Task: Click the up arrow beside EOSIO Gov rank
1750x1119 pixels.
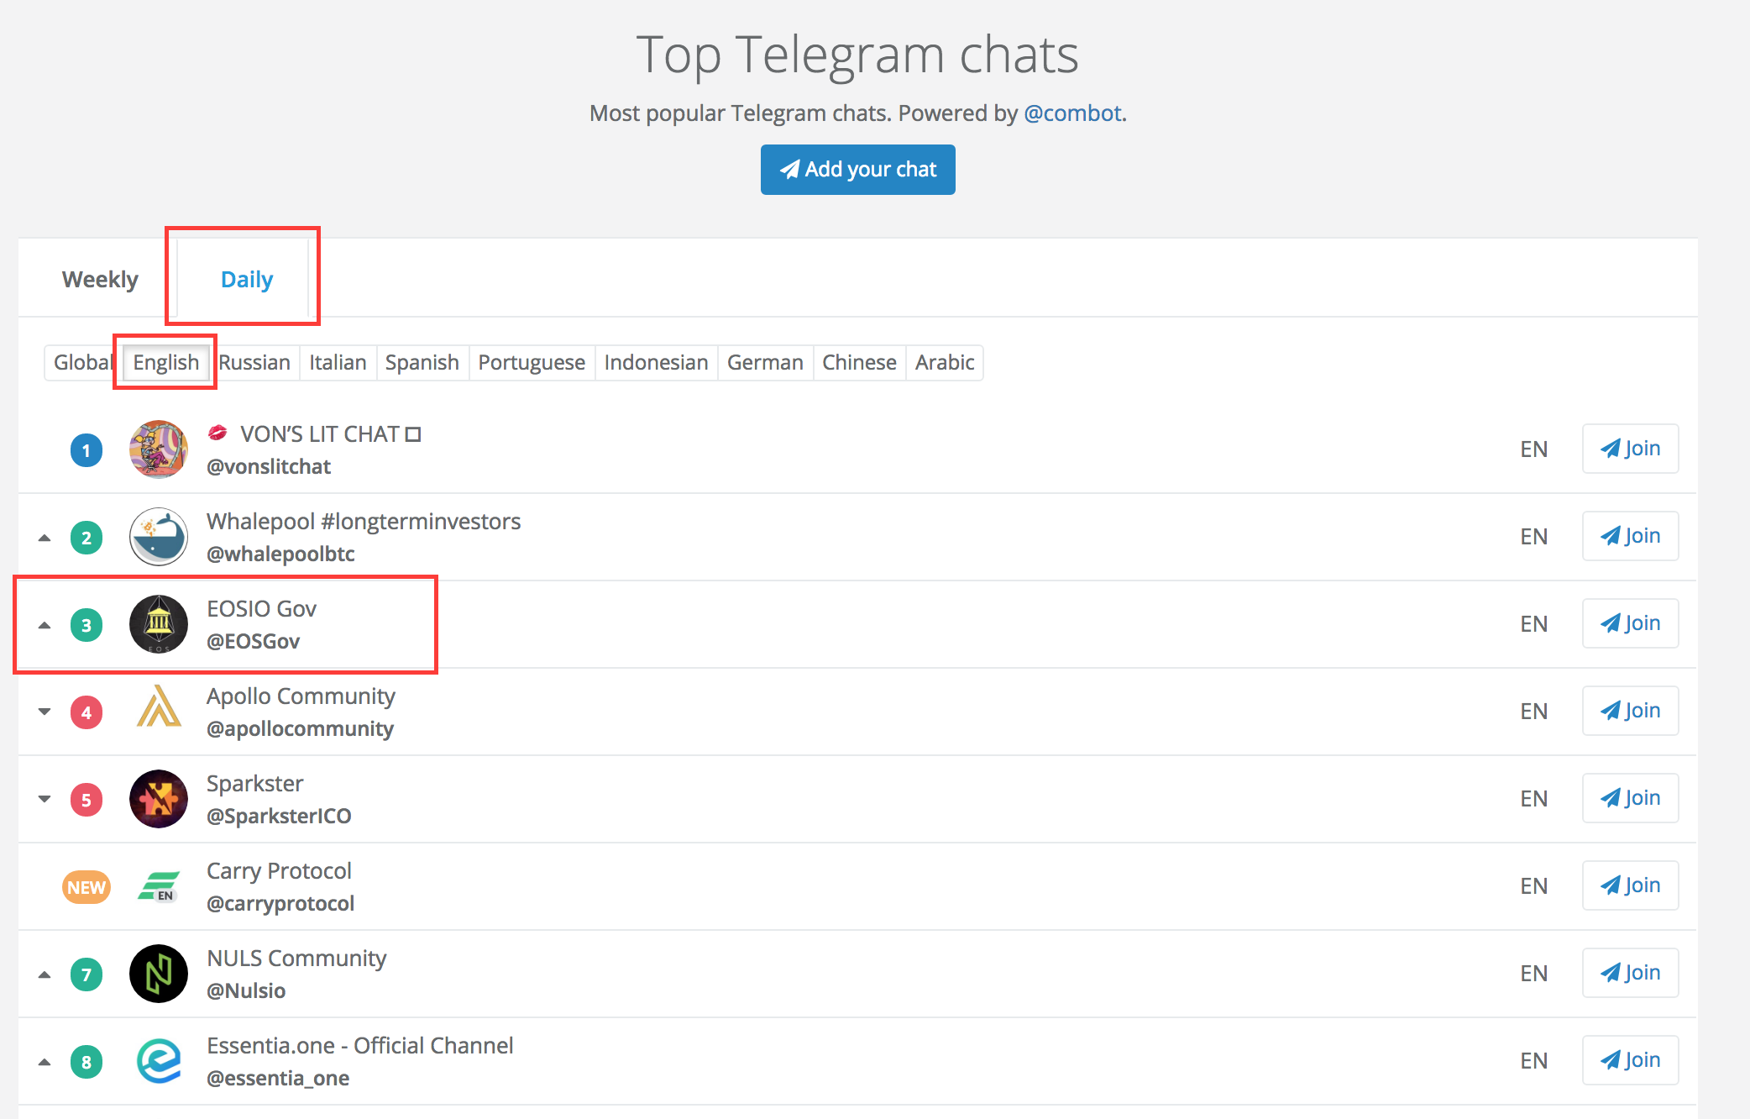Action: point(45,625)
